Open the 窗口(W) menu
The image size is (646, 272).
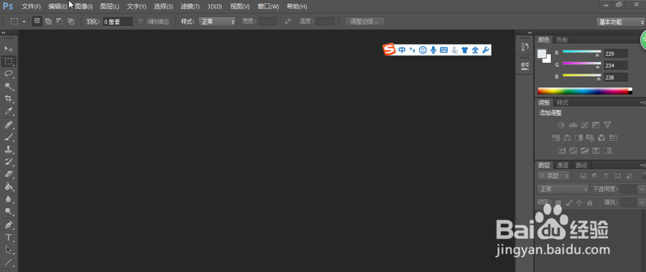(268, 6)
